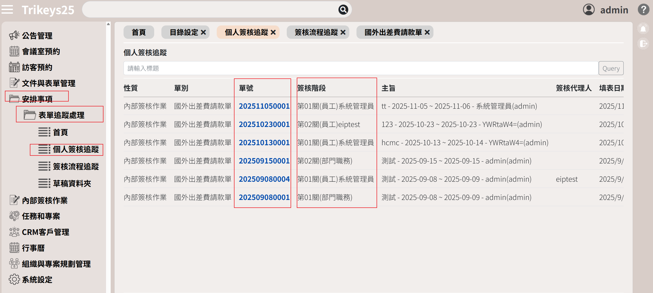The height and width of the screenshot is (293, 653).
Task: Click the 請輸入標題 search field
Action: (x=360, y=68)
